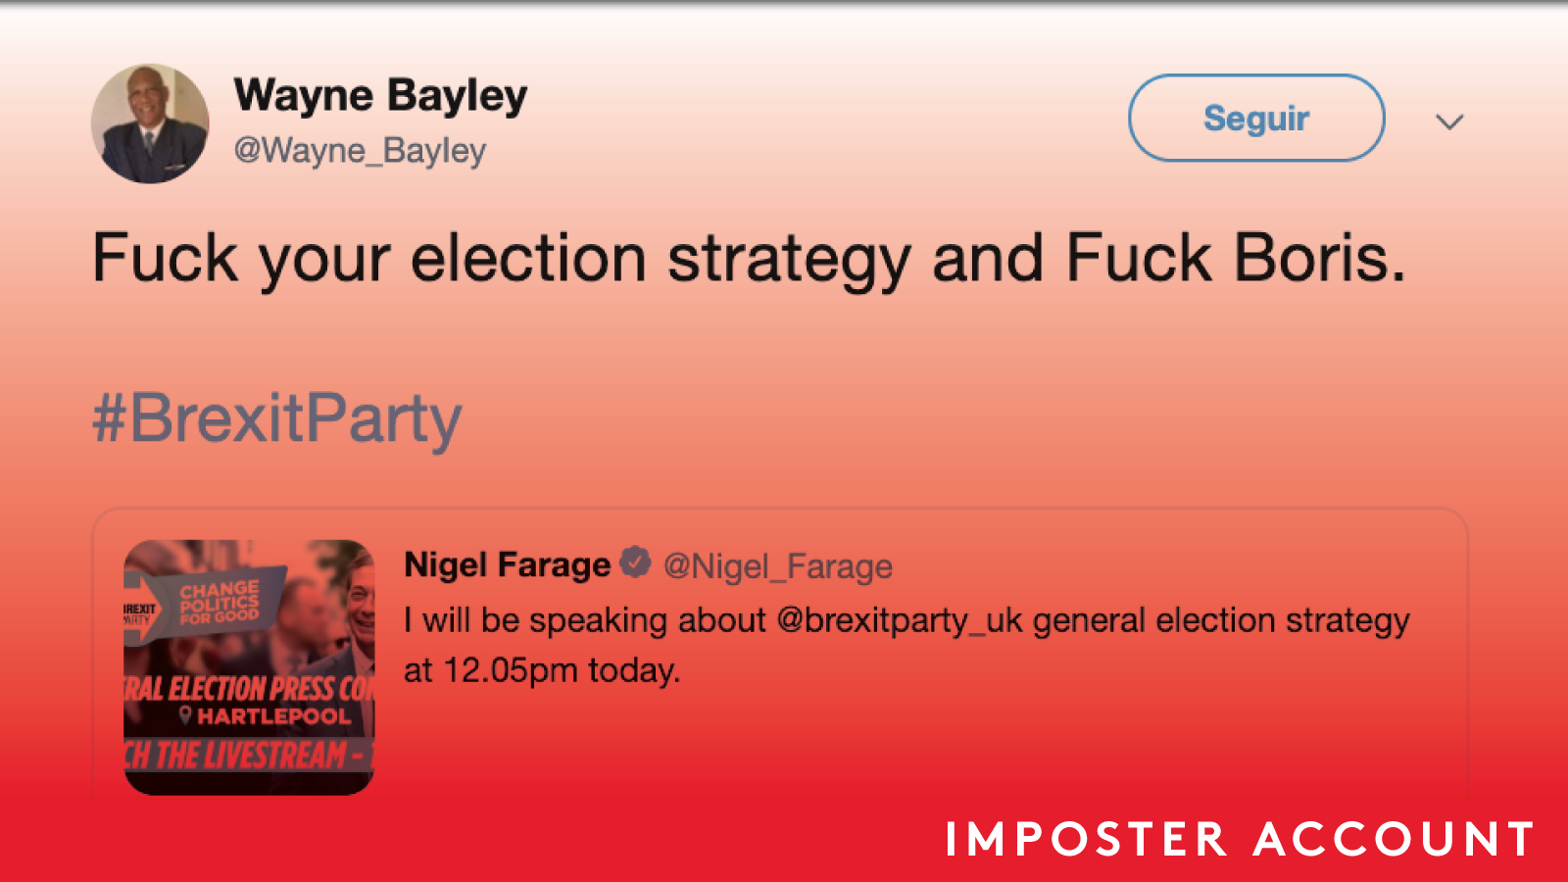Click Wayne Bayley's profile avatar
This screenshot has height=882, width=1568.
pos(150,123)
